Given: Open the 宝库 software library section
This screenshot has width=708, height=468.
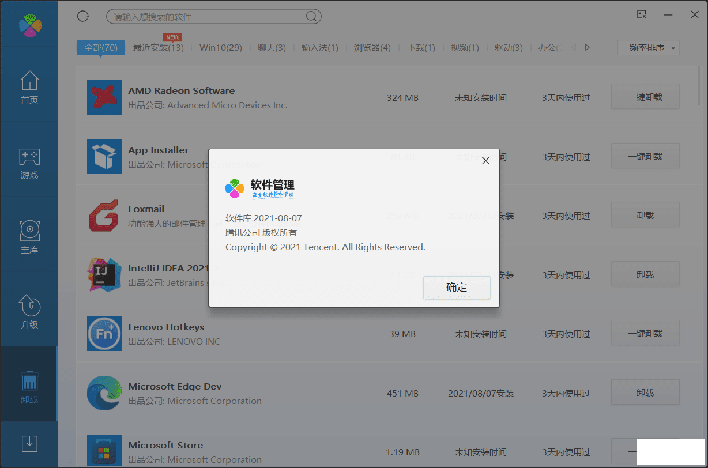Looking at the screenshot, I should tap(29, 237).
